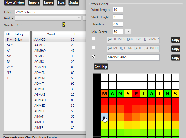
Task: Click the Word Length field
Action: point(118,9)
